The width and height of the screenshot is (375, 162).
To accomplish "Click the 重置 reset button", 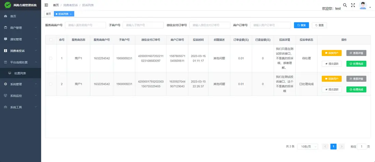I will (x=319, y=25).
